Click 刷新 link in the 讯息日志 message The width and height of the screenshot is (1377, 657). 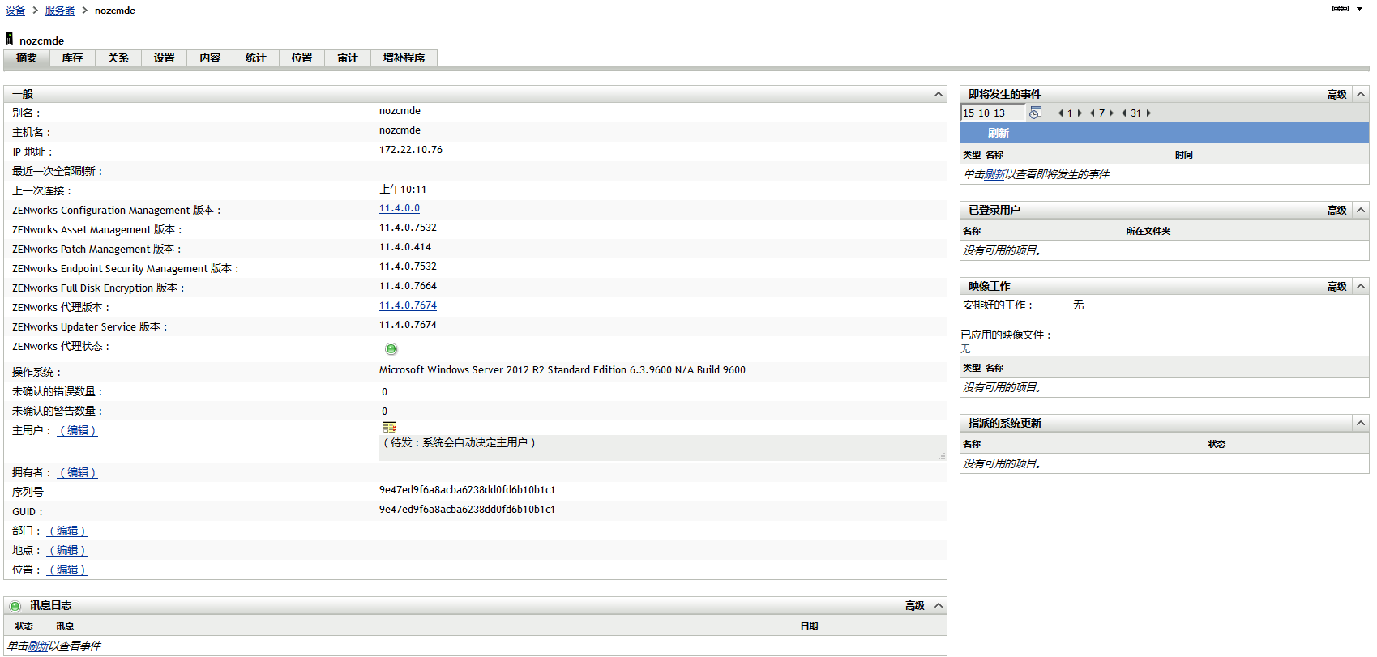coord(38,646)
